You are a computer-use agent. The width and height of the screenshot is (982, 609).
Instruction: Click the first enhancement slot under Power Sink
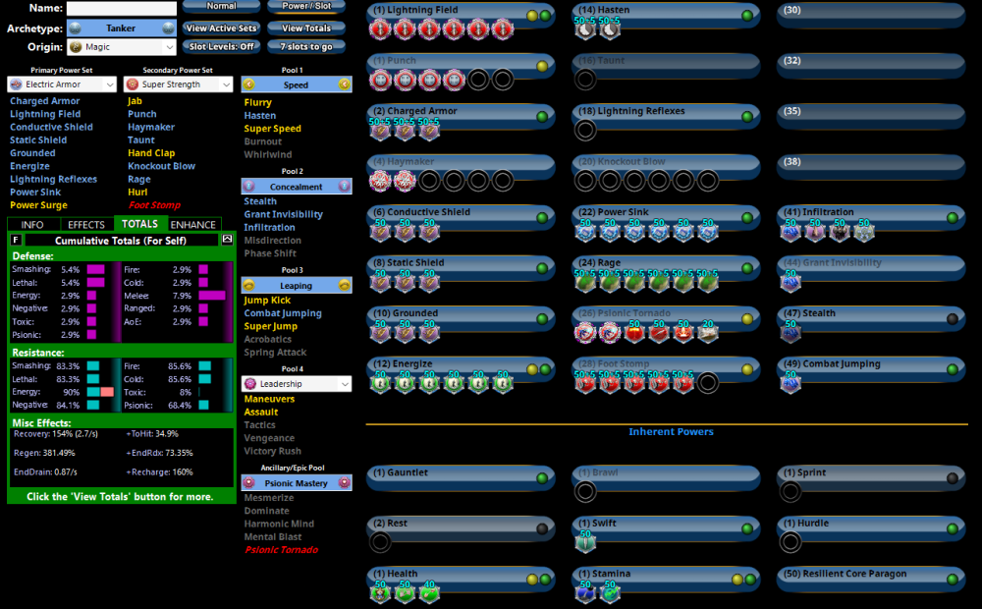tap(585, 233)
